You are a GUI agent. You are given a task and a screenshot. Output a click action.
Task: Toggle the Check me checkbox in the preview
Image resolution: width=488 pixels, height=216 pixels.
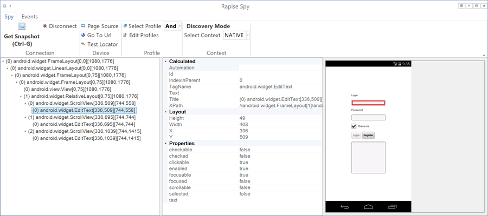354,126
